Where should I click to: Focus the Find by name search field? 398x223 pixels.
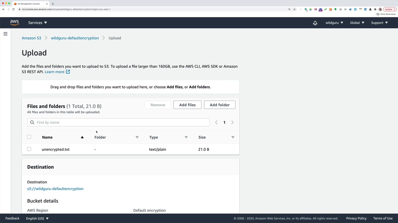pyautogui.click(x=118, y=122)
